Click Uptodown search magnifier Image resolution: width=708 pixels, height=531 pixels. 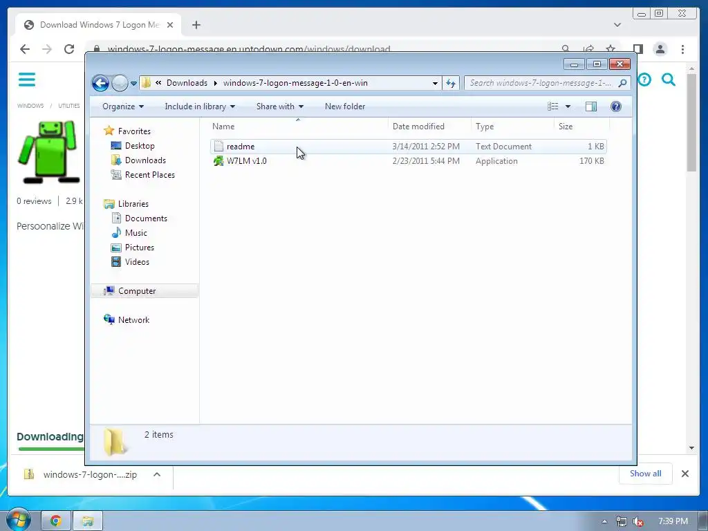[669, 80]
